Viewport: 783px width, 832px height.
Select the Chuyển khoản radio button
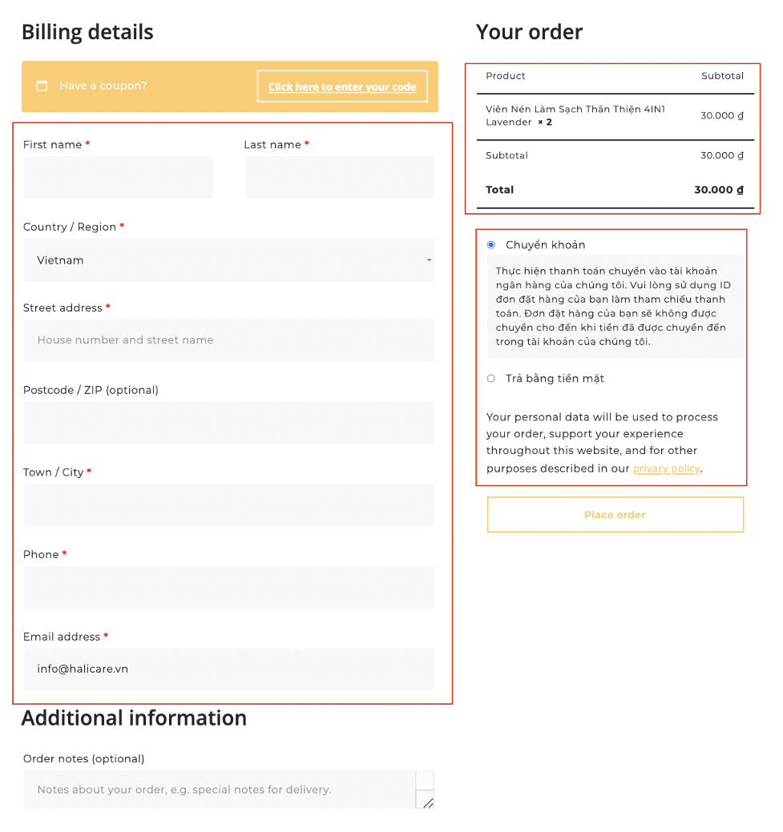(491, 245)
